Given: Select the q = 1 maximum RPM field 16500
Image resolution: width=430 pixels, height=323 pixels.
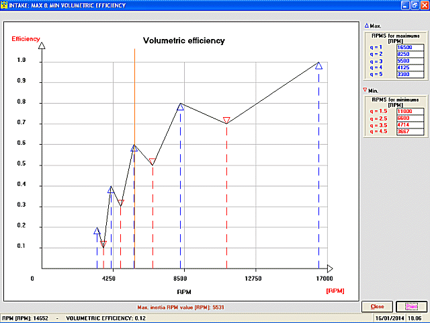Looking at the screenshot, I should pyautogui.click(x=410, y=47).
